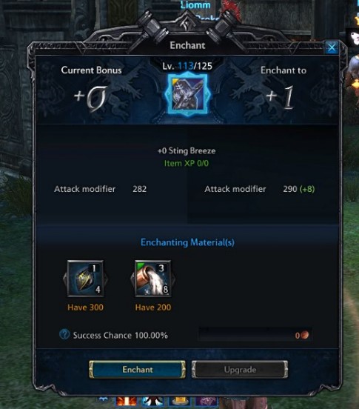Click the Current Bonus +0 display
Screen dimensions: 359x409
[x=91, y=89]
